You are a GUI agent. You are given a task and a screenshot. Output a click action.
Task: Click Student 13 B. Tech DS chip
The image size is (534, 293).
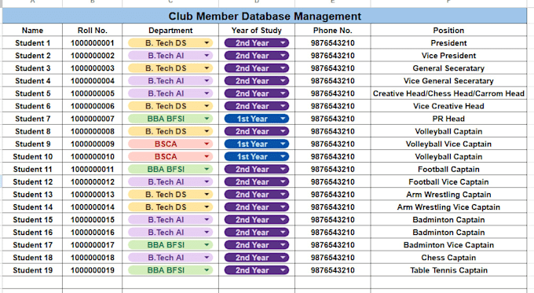click(x=170, y=195)
